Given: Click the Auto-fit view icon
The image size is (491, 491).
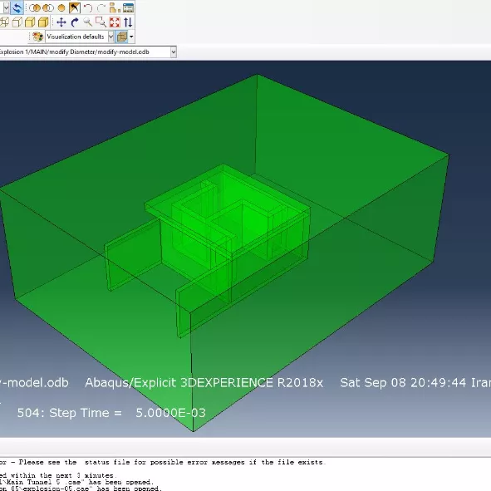Looking at the screenshot, I should pos(115,22).
